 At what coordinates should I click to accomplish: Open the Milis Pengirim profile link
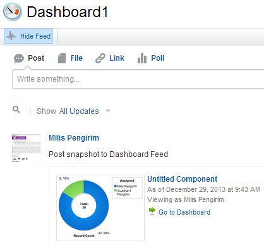(x=74, y=138)
